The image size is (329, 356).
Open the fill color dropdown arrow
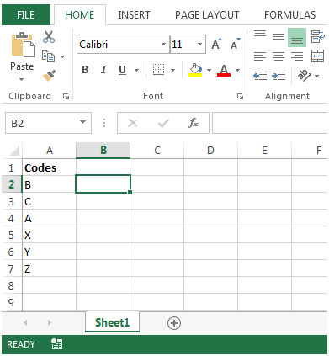coord(209,70)
